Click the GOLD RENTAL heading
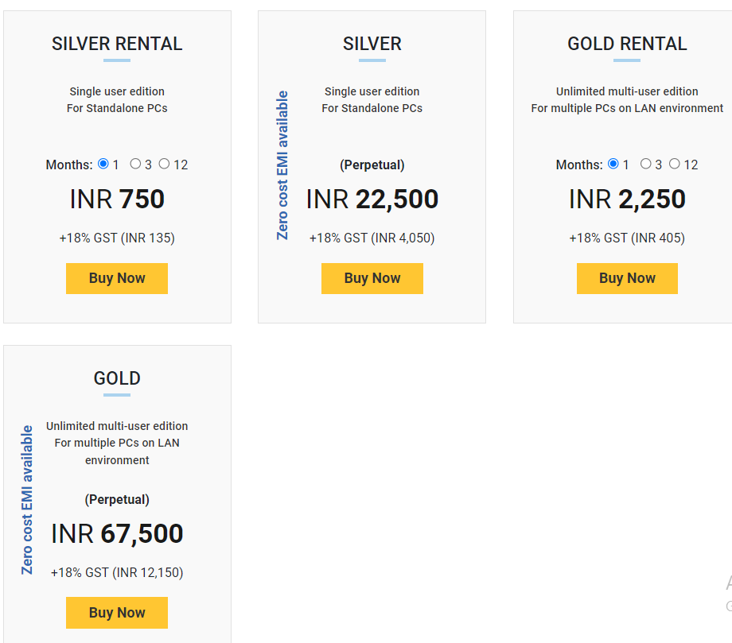The image size is (732, 643). [627, 44]
